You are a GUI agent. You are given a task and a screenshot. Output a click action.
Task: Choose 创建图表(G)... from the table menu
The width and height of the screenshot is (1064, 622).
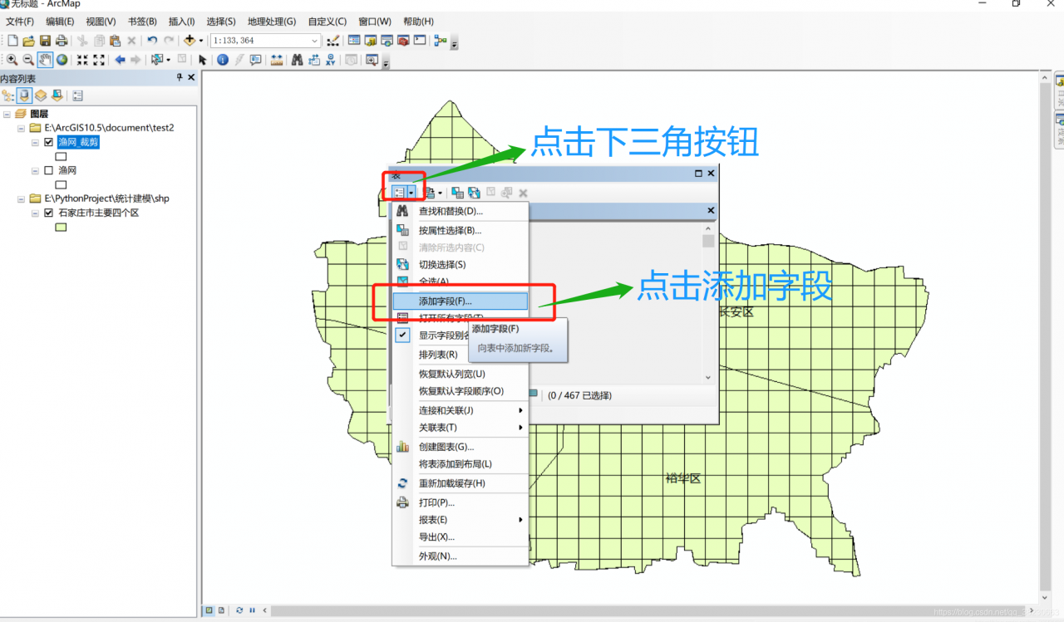pyautogui.click(x=461, y=447)
